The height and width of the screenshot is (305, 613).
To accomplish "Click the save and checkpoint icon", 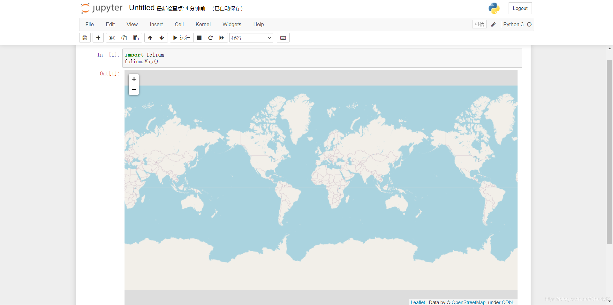I will pos(85,38).
